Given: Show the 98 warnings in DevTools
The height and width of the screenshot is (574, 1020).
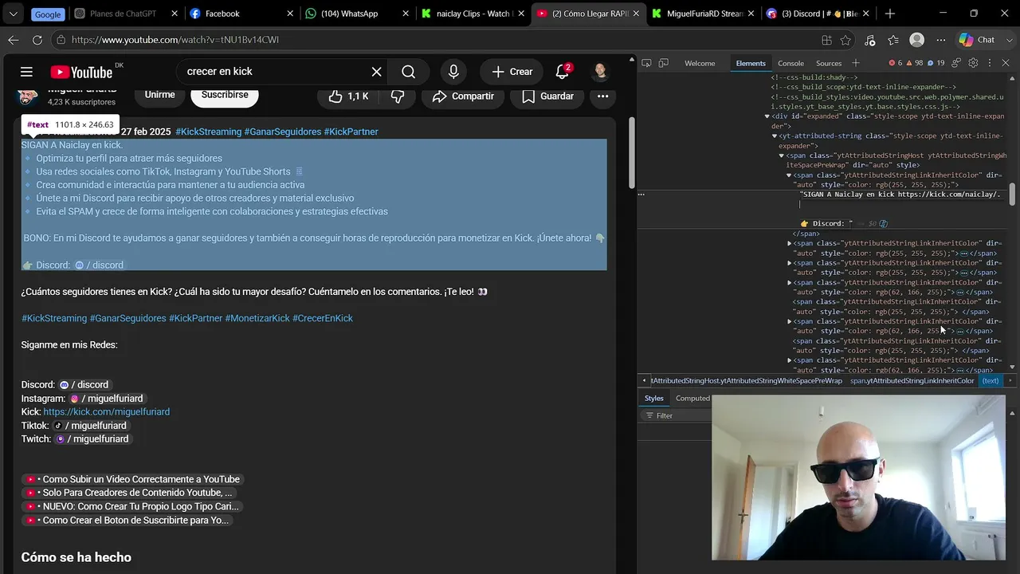Looking at the screenshot, I should point(915,63).
